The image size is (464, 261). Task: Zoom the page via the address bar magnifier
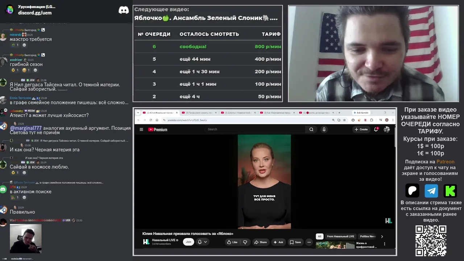[333, 120]
